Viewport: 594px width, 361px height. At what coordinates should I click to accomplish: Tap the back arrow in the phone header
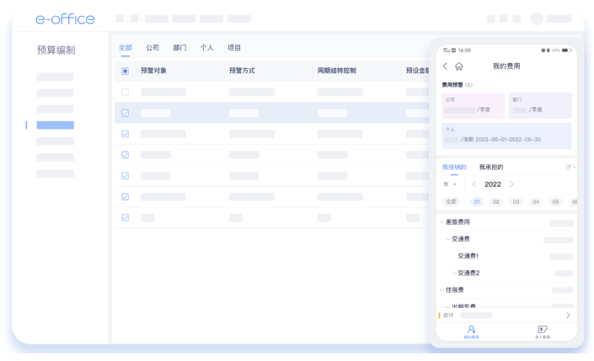pyautogui.click(x=446, y=66)
